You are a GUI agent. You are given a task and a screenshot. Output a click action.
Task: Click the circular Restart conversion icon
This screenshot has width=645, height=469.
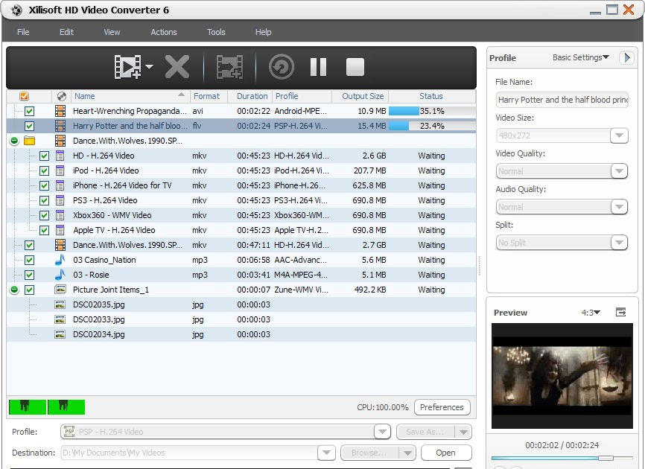click(x=281, y=67)
